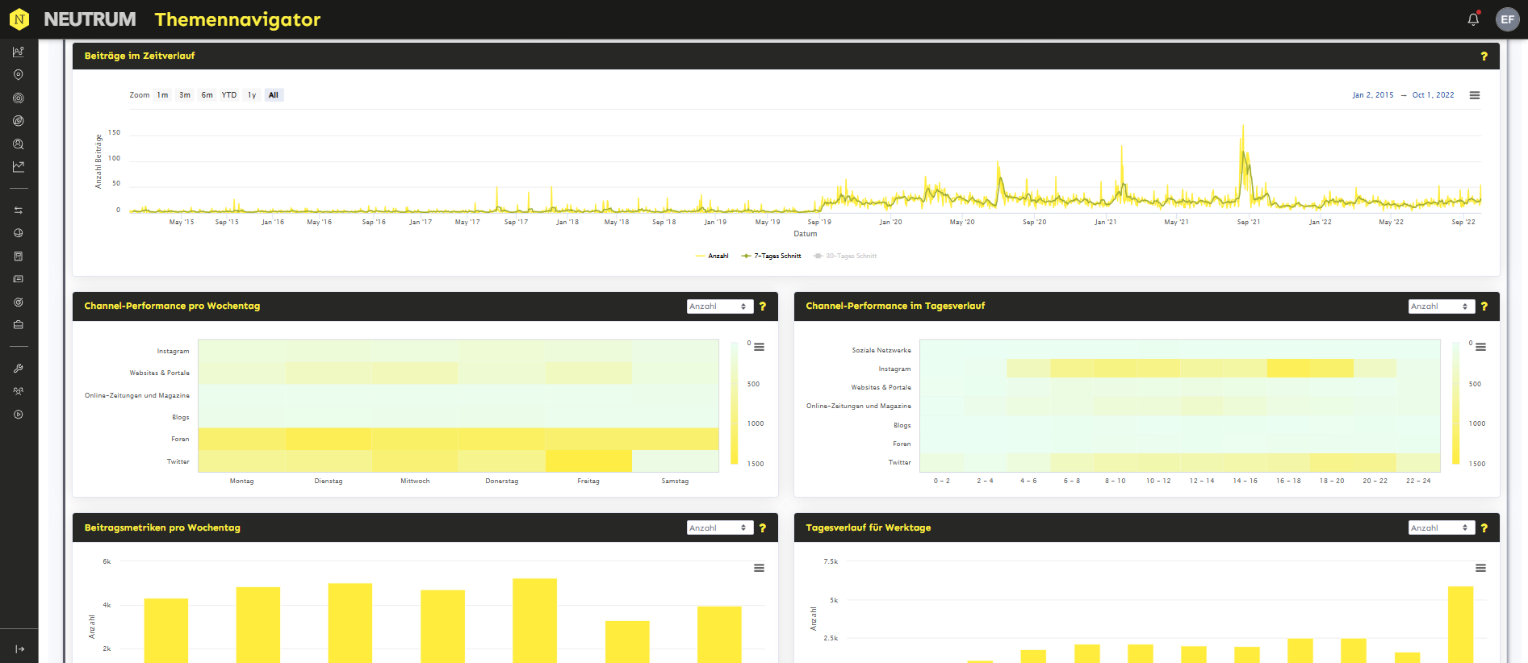The image size is (1528, 663).
Task: Open help for Channel-Performance im Tagesverlauf
Action: click(x=1484, y=306)
